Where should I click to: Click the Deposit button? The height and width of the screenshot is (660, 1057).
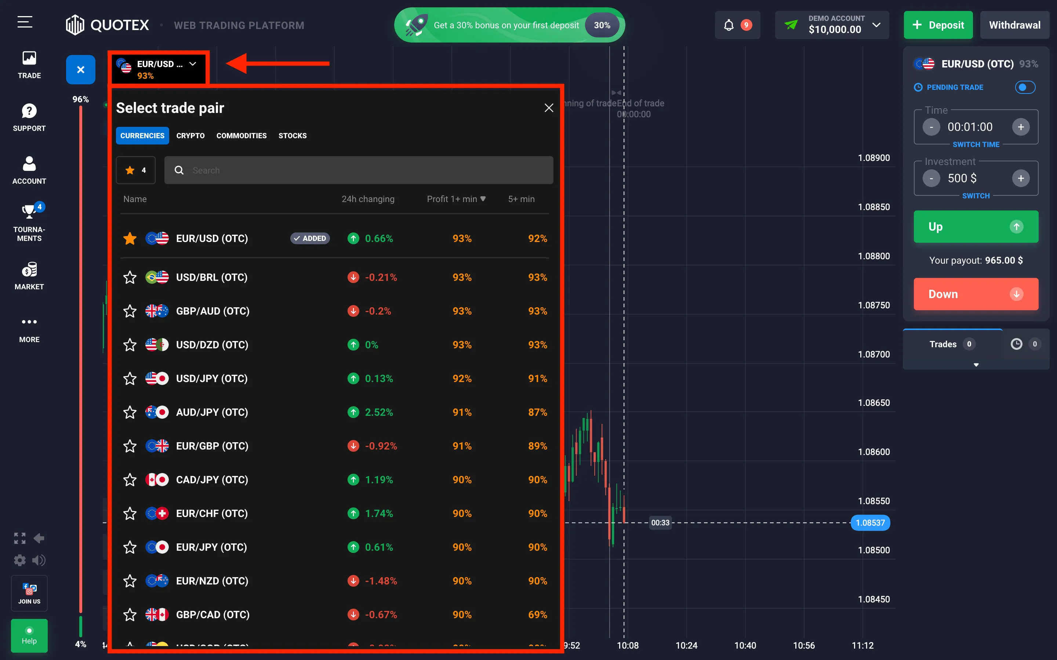[938, 25]
